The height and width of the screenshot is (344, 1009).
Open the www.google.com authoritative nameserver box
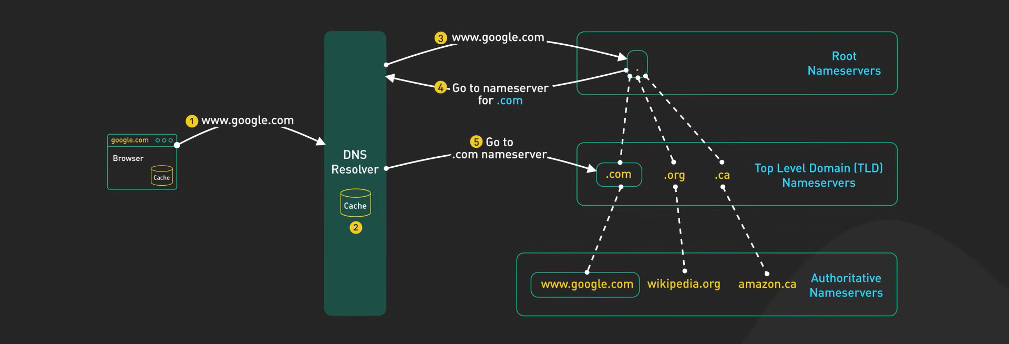coord(585,285)
